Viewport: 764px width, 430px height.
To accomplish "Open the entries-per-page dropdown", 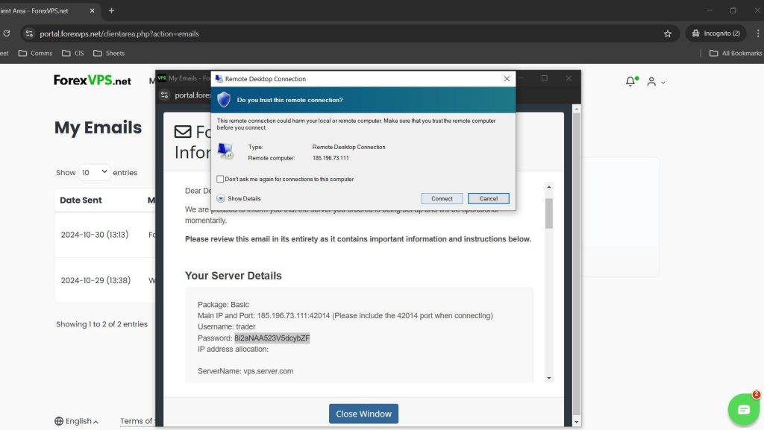I will 94,172.
